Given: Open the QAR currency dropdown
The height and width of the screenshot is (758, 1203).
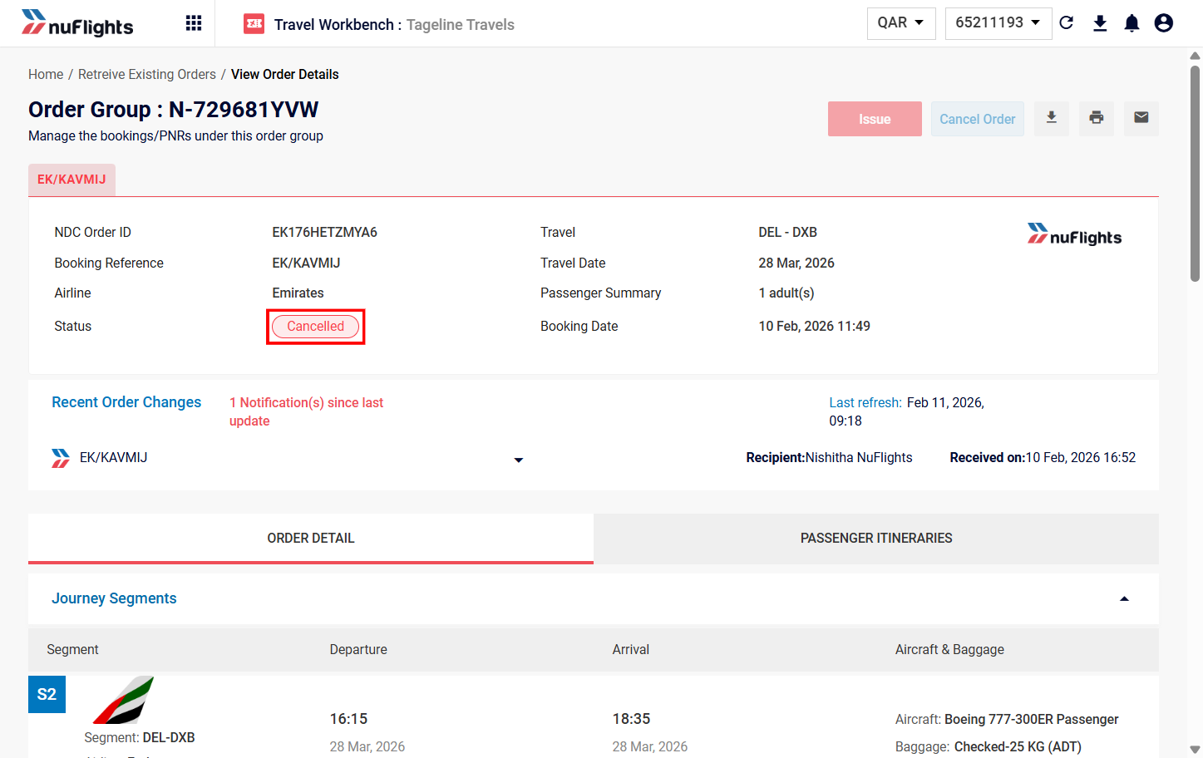Looking at the screenshot, I should coord(901,23).
